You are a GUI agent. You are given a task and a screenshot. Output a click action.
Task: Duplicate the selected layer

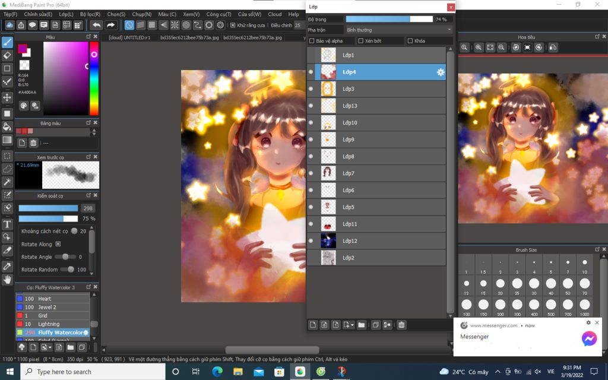pyautogui.click(x=375, y=325)
